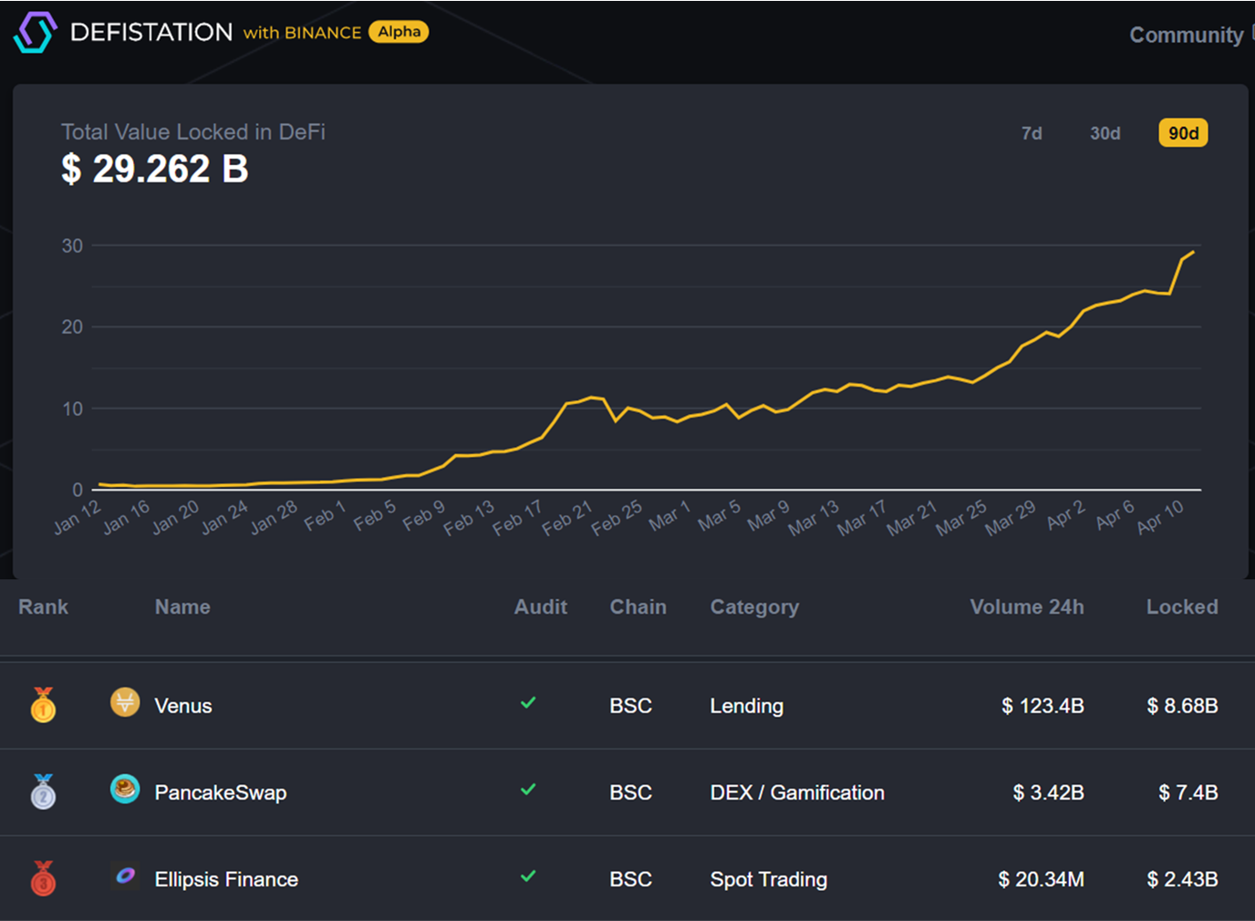Open the PancakeSwap project name
Viewport: 1255px width, 921px height.
click(x=221, y=792)
